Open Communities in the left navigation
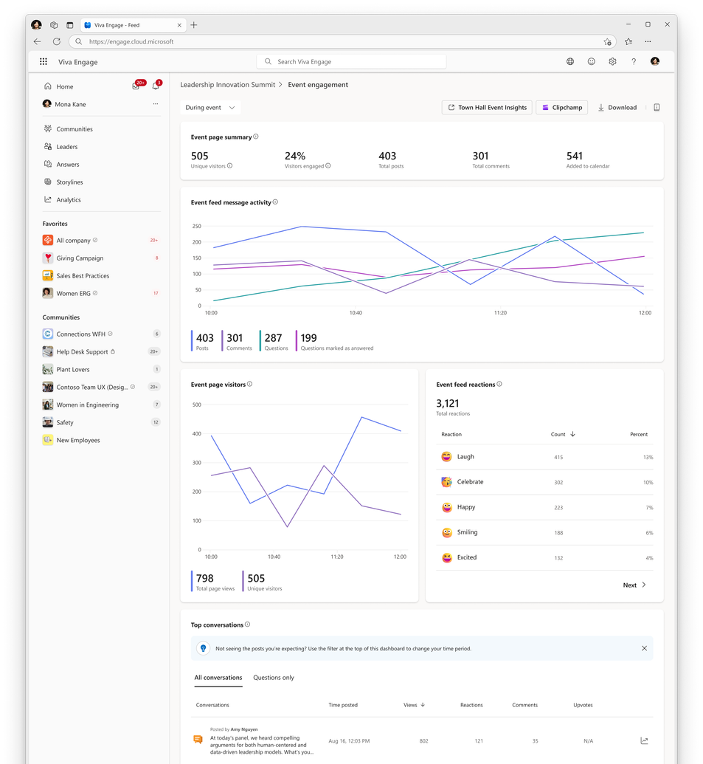 (75, 129)
